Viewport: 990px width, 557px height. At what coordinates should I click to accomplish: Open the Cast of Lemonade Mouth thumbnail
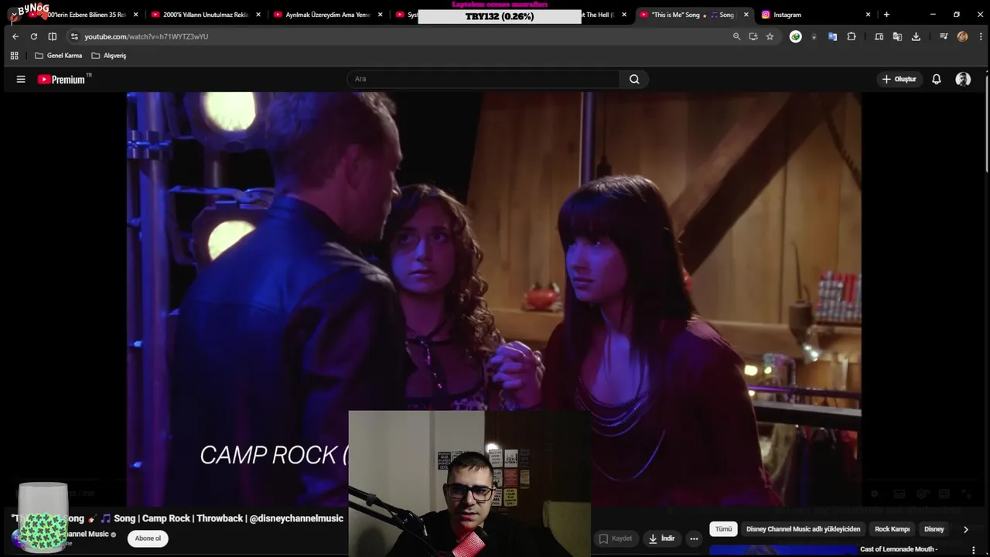tap(783, 551)
